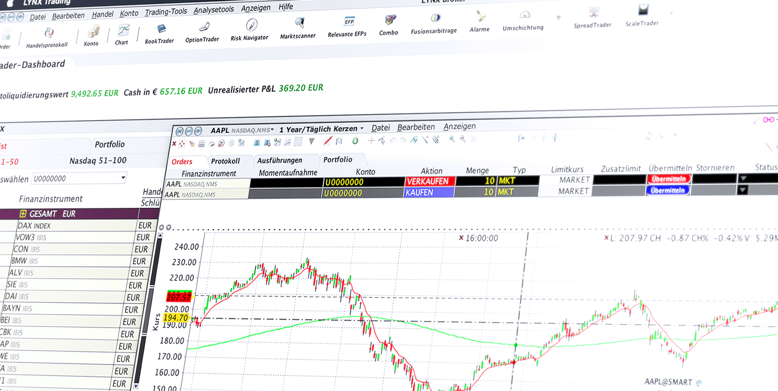Viewport: 778px width, 391px height.
Task: Open the Umschichtung tool
Action: click(x=524, y=21)
